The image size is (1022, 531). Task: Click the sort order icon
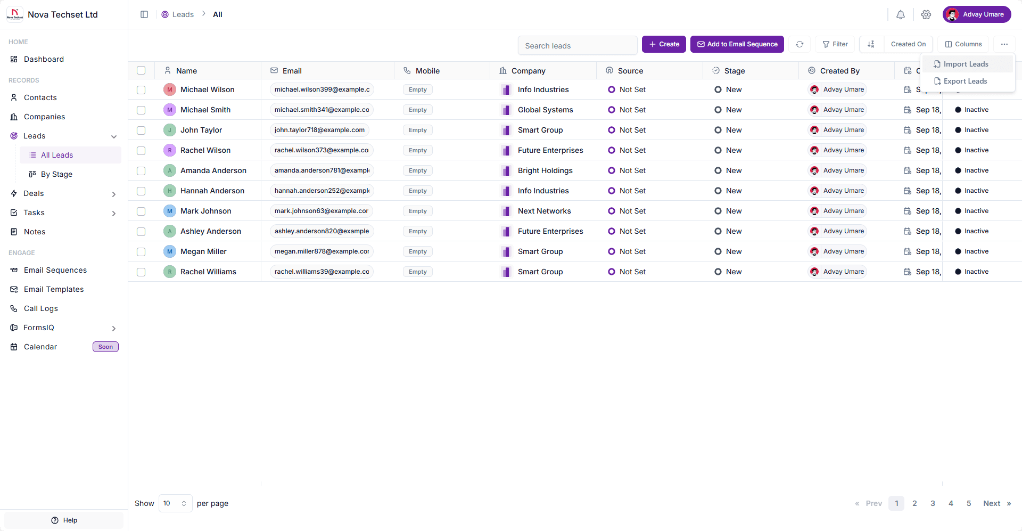tap(871, 44)
